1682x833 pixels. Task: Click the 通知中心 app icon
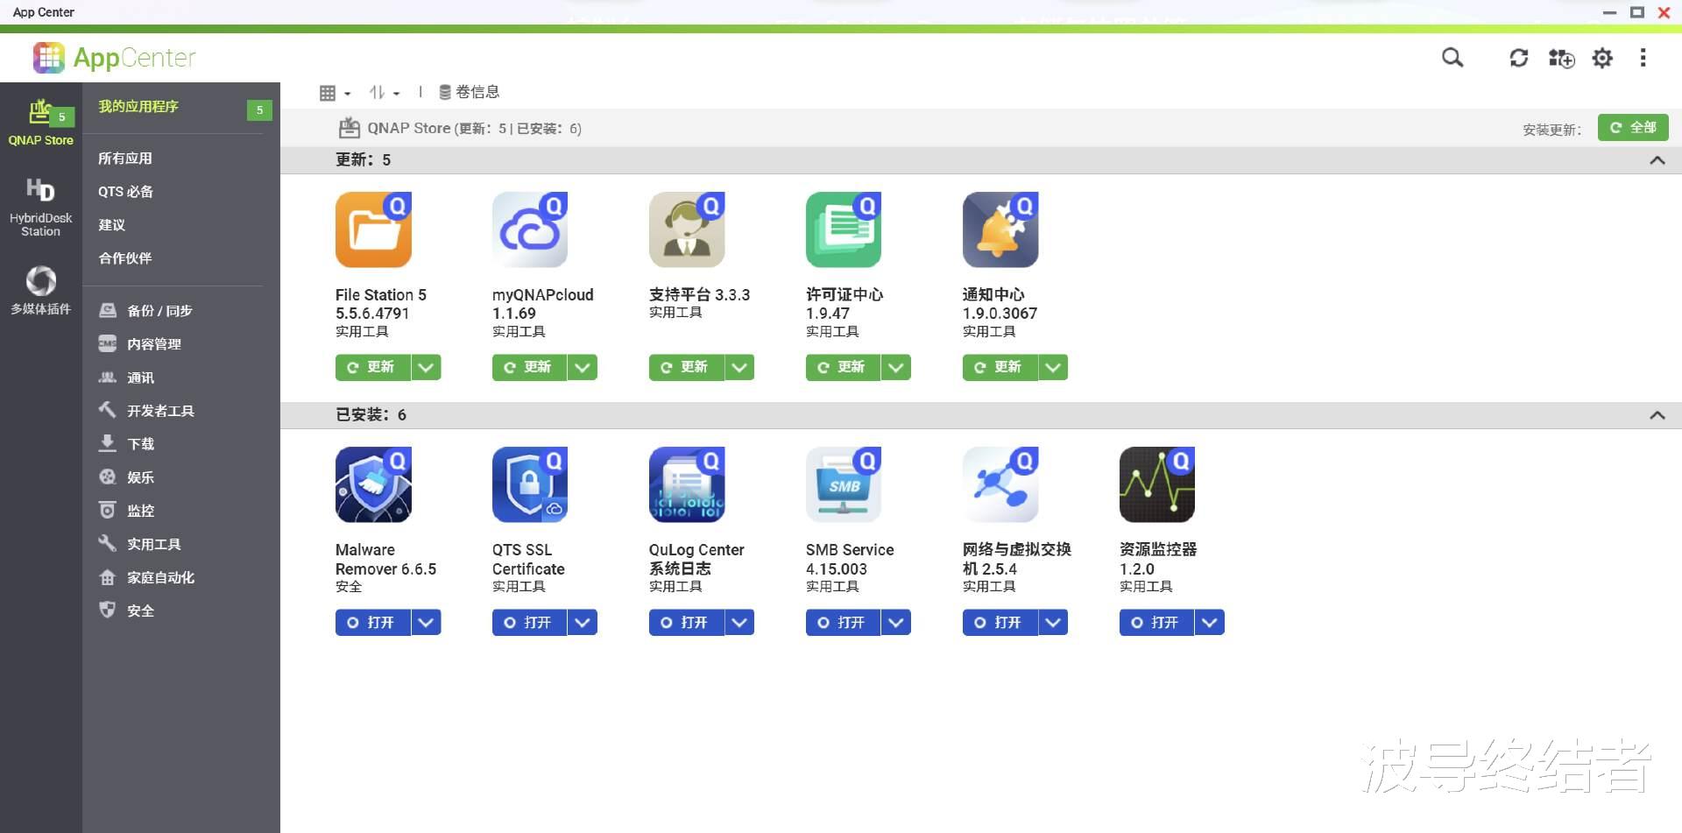pyautogui.click(x=1001, y=229)
